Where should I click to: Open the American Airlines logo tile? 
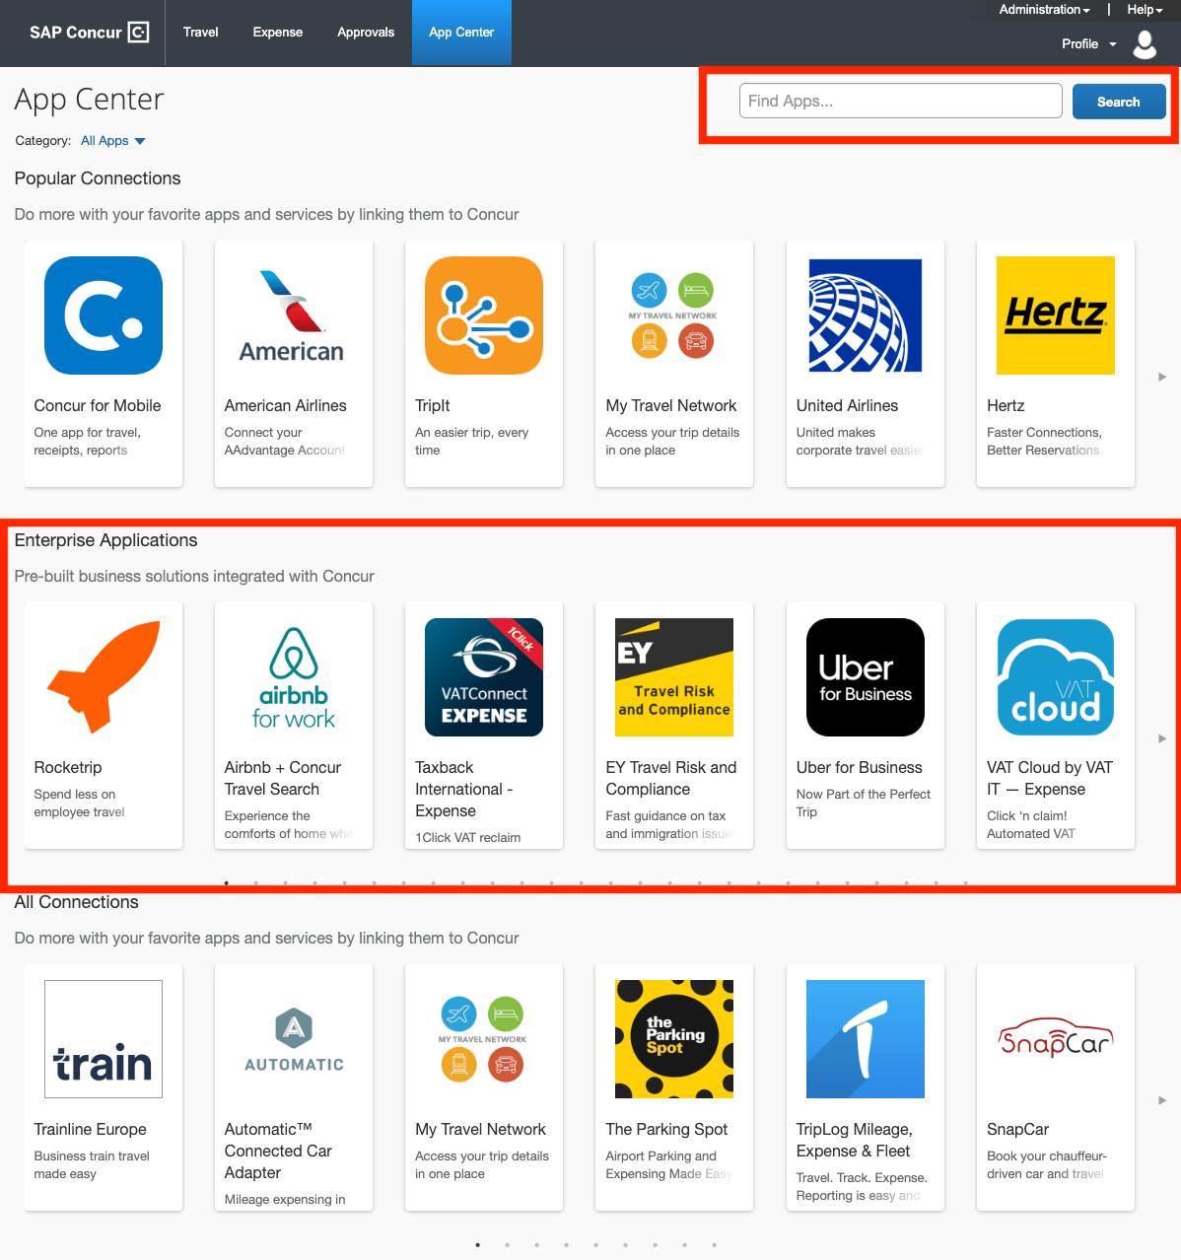[294, 315]
